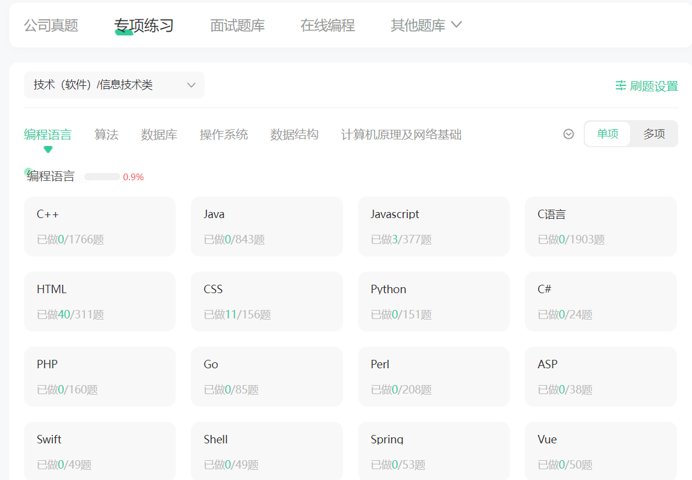Click the 已做0/151题 count text
This screenshot has width=692, height=480.
401,315
